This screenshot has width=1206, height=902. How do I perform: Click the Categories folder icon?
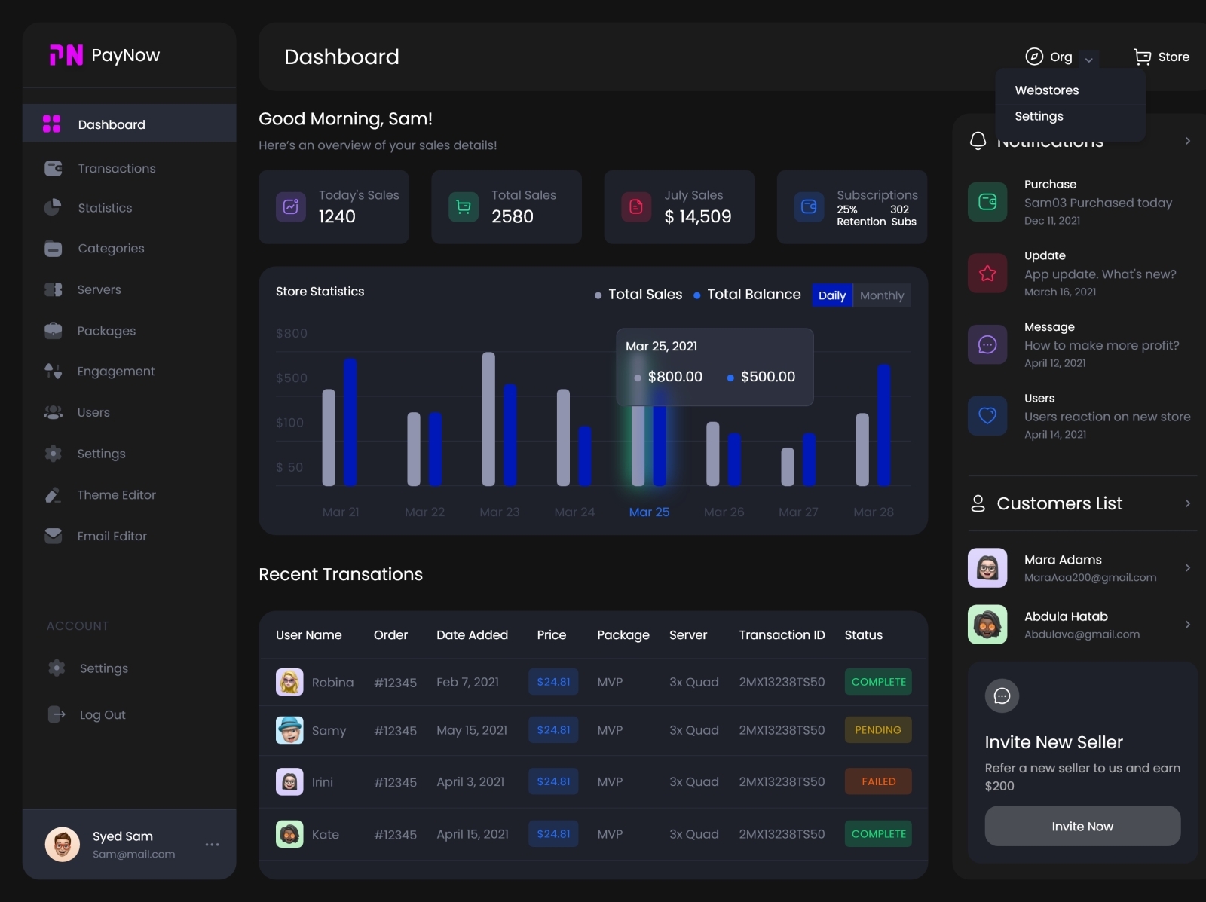(x=54, y=248)
